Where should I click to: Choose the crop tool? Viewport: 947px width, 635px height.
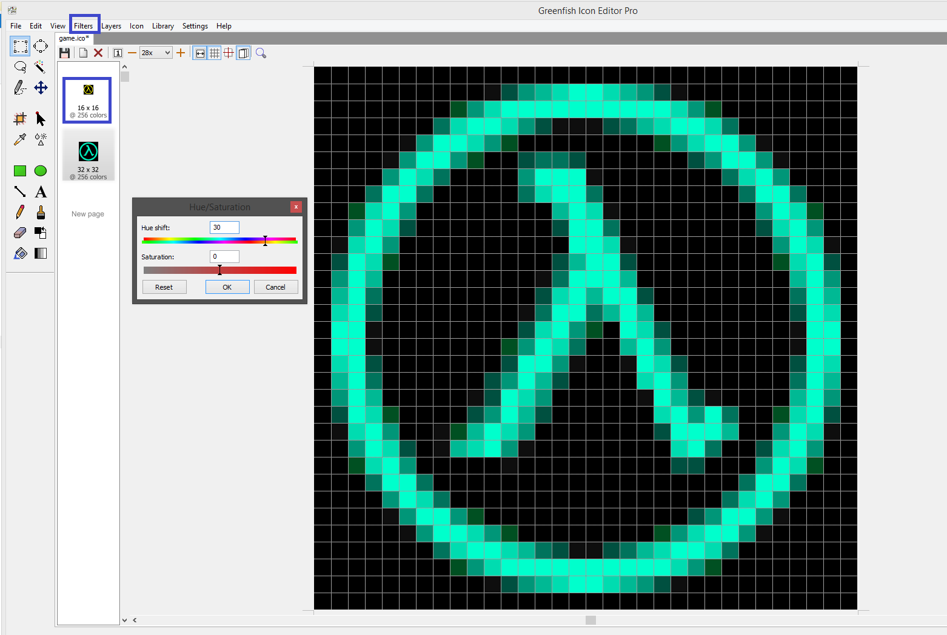point(20,119)
